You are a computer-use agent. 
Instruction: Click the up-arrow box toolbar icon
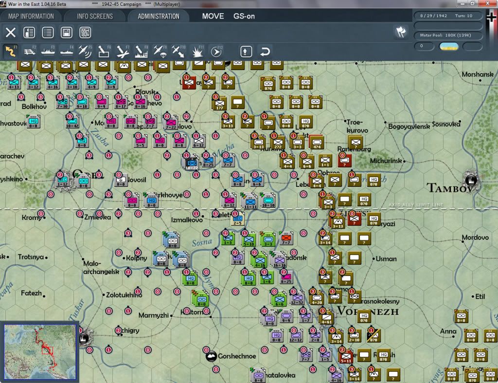246,52
